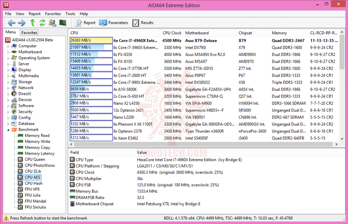
Task: Select the CPU PhotoWorxx benchmark
Action: coord(40,165)
